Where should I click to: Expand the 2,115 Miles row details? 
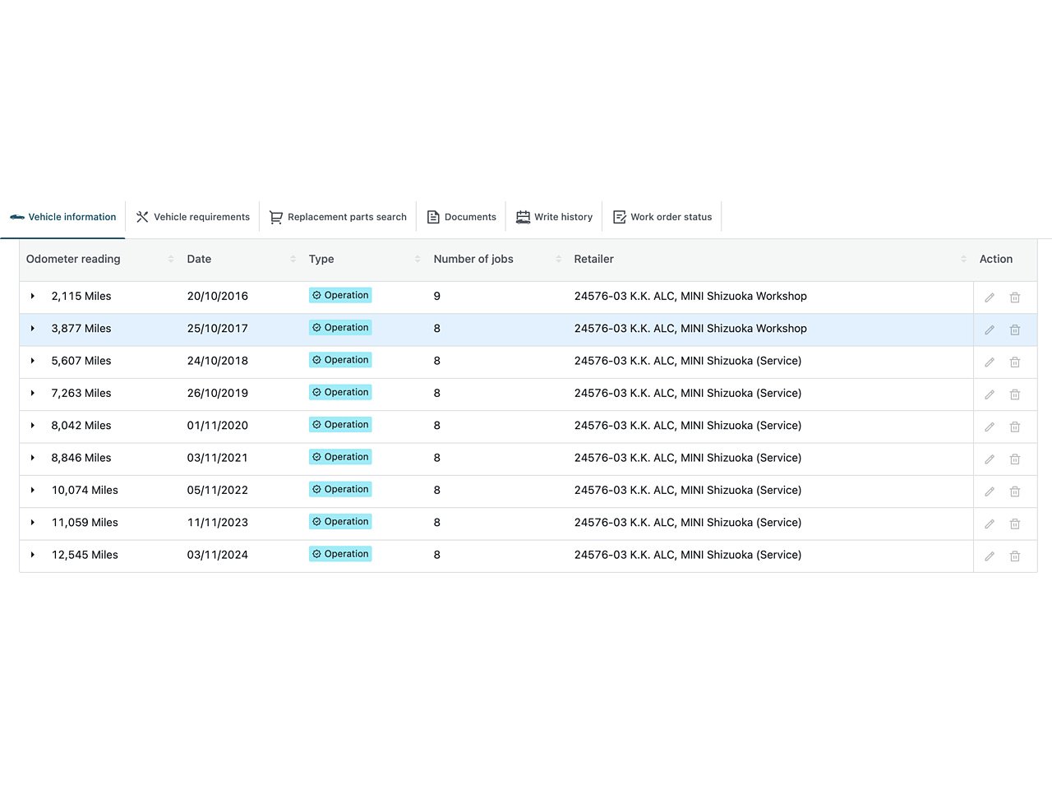point(33,296)
